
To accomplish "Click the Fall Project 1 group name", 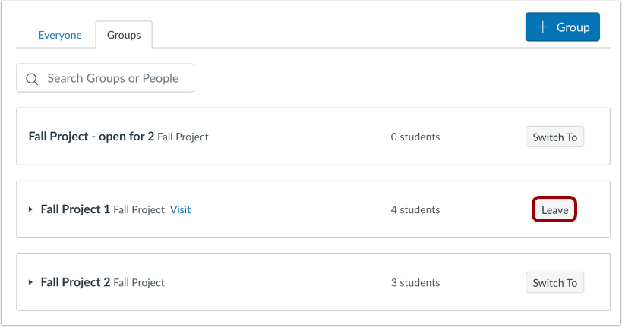I will coord(75,209).
